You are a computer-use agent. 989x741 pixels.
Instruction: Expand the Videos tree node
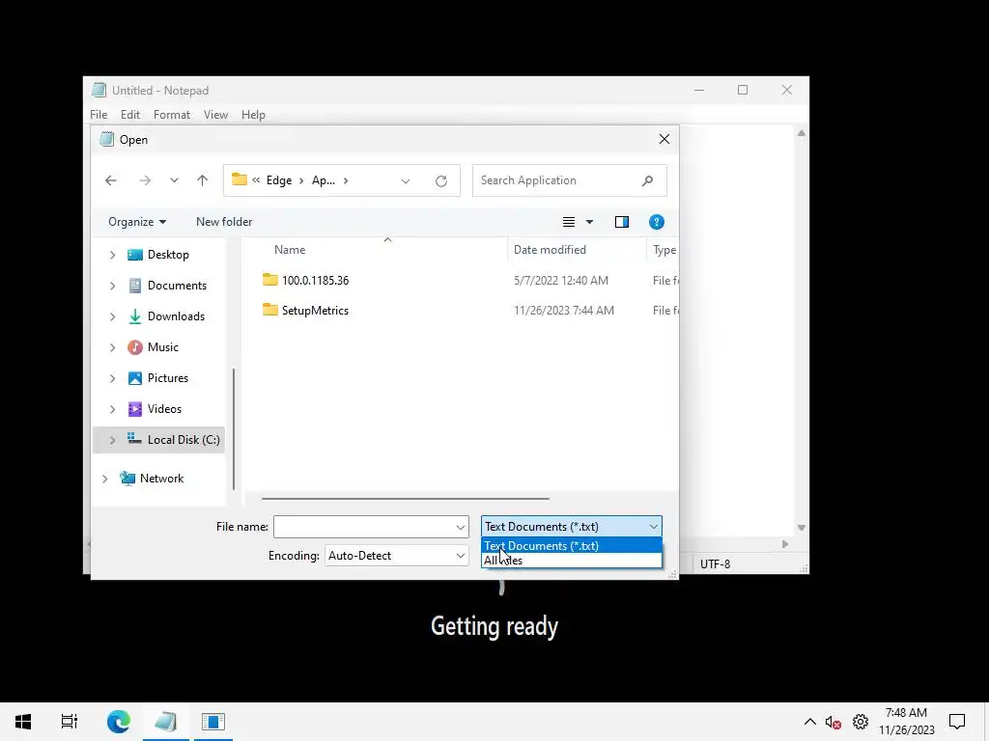(x=112, y=409)
